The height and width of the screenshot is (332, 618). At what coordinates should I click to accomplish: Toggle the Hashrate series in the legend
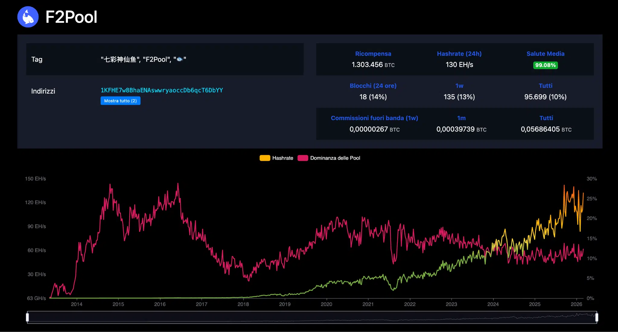[x=276, y=158]
